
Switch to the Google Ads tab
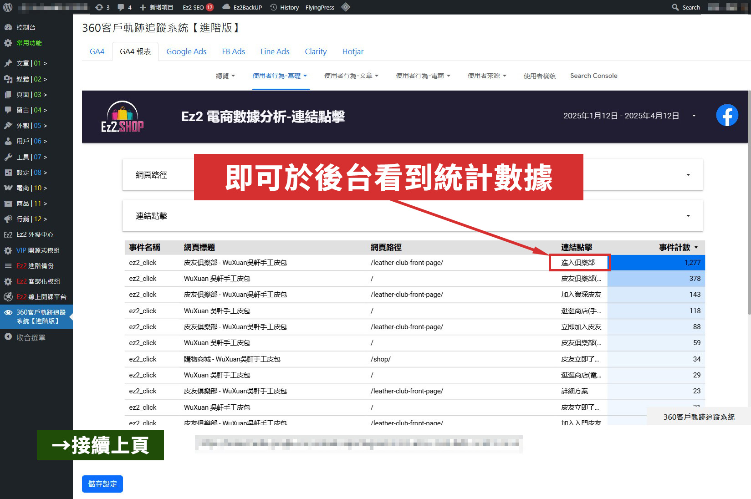point(186,51)
